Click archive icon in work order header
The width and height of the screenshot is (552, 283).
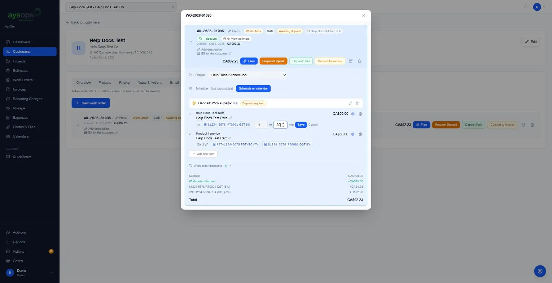(x=350, y=61)
